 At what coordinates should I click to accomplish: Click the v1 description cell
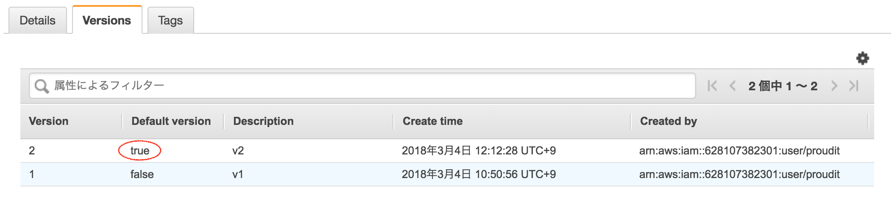coord(238,174)
